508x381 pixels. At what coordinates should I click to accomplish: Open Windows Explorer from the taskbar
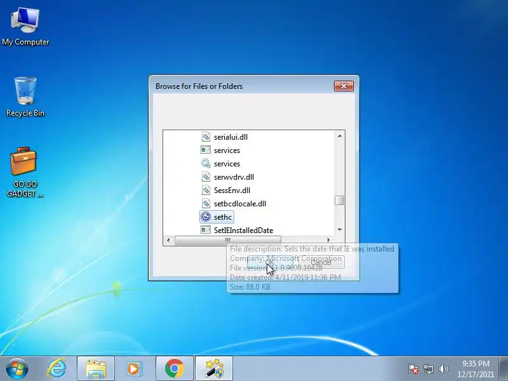coord(96,369)
